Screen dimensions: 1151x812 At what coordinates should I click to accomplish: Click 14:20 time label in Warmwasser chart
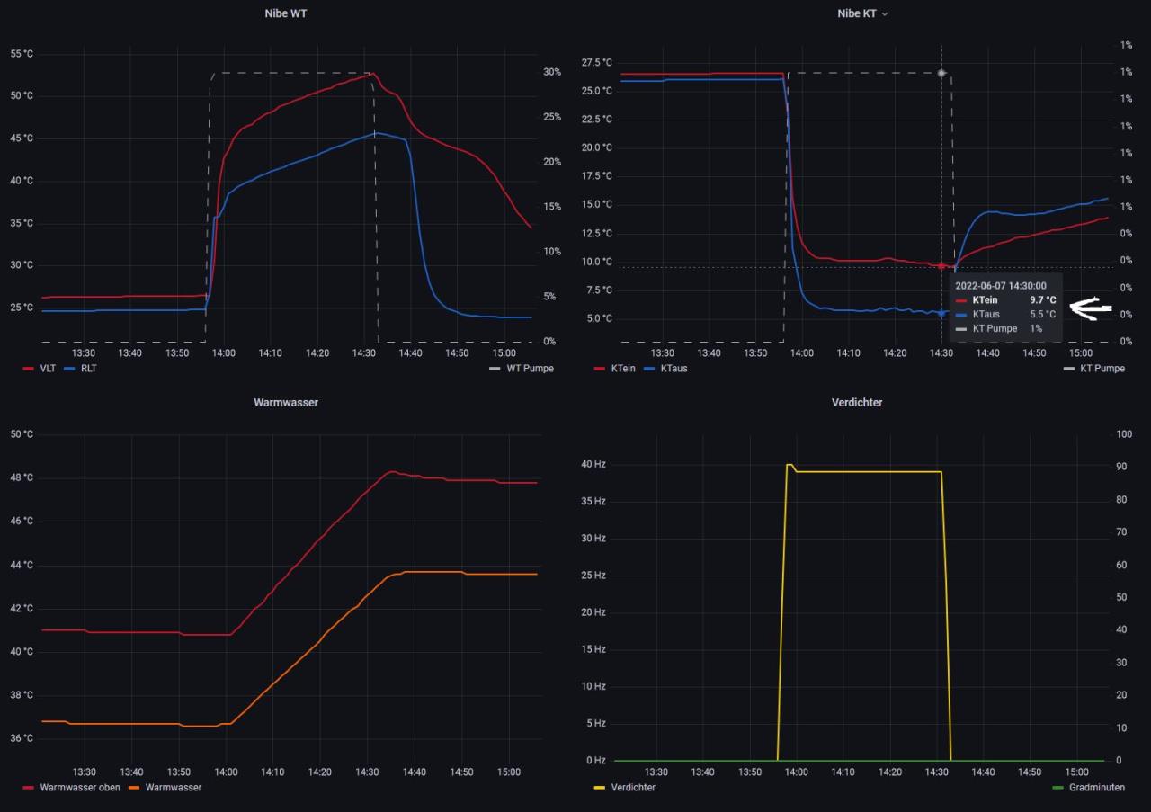(320, 772)
